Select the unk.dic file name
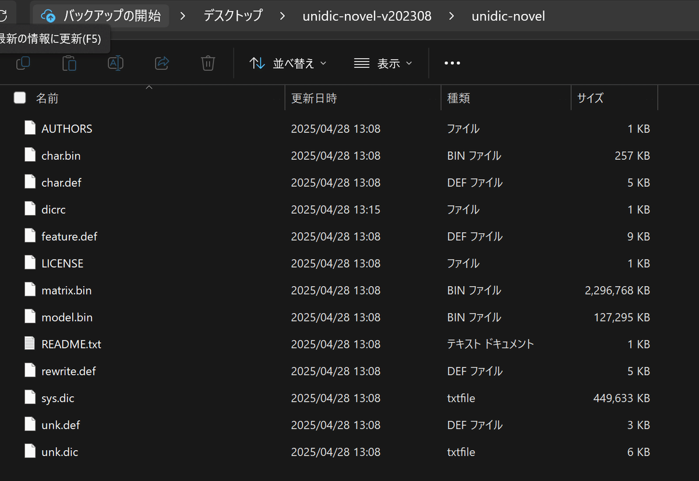The height and width of the screenshot is (481, 699). (x=59, y=452)
